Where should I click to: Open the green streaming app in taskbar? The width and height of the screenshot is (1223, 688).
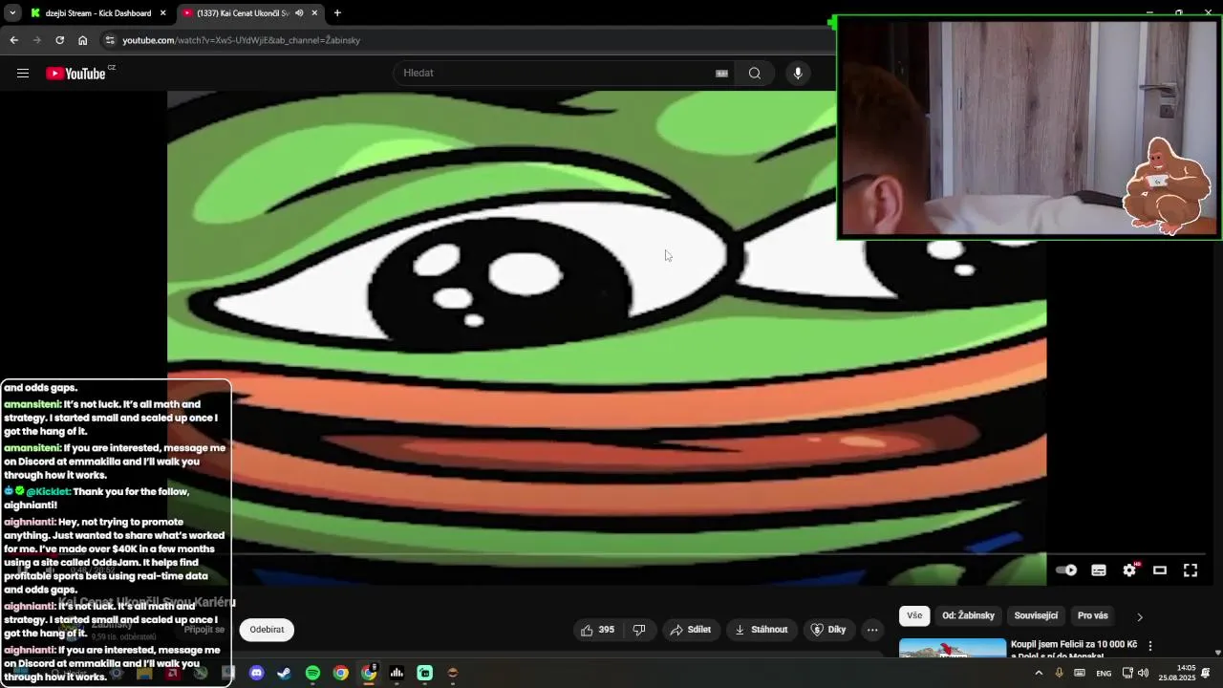point(424,674)
